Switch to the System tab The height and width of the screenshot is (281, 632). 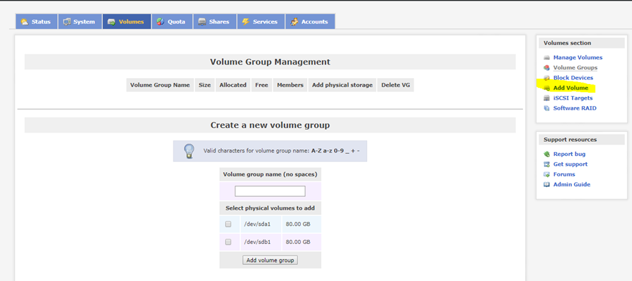coord(79,22)
